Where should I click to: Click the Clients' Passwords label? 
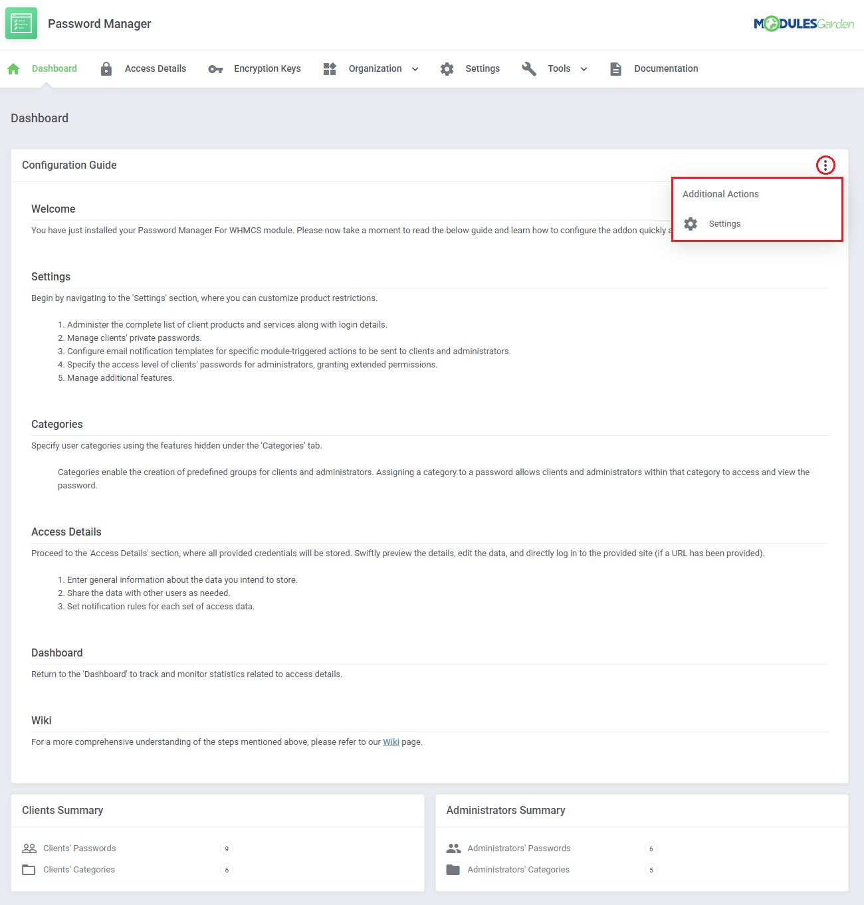point(80,849)
